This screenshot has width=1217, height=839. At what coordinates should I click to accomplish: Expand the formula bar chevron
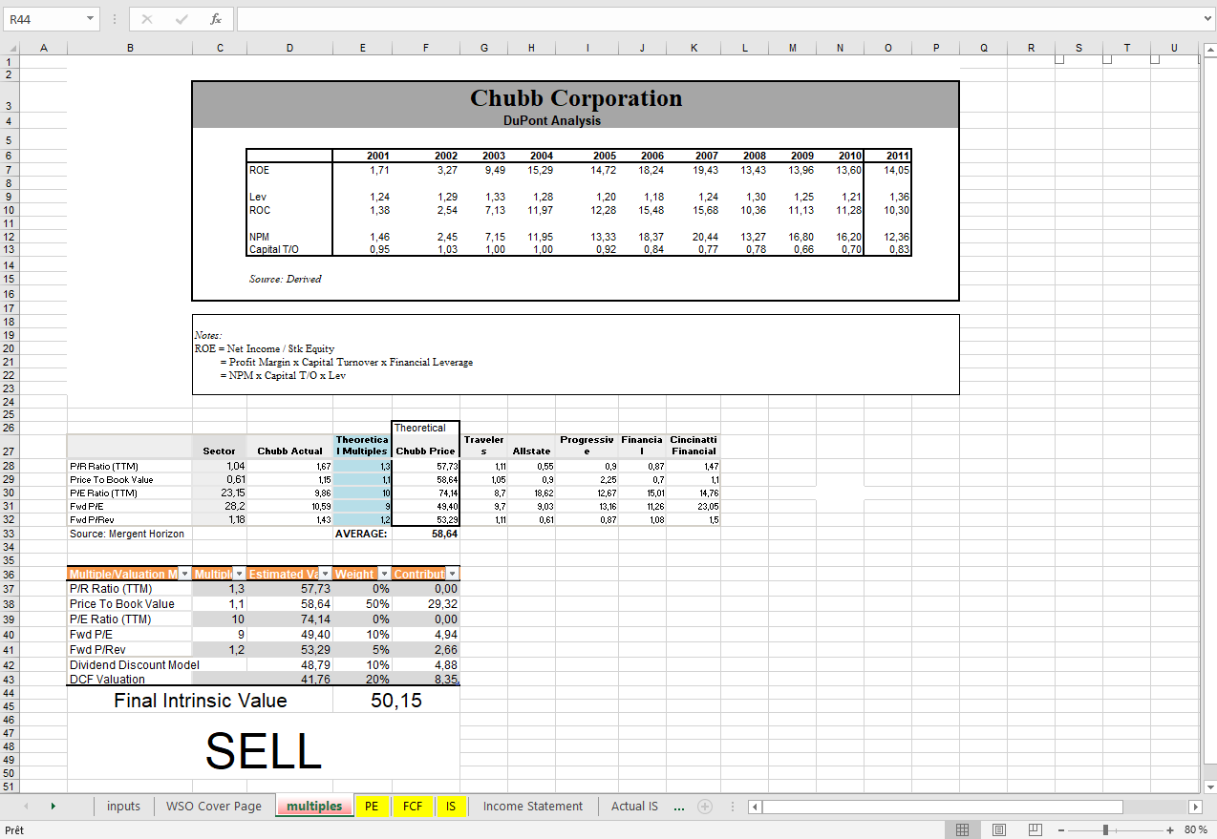coord(1207,19)
